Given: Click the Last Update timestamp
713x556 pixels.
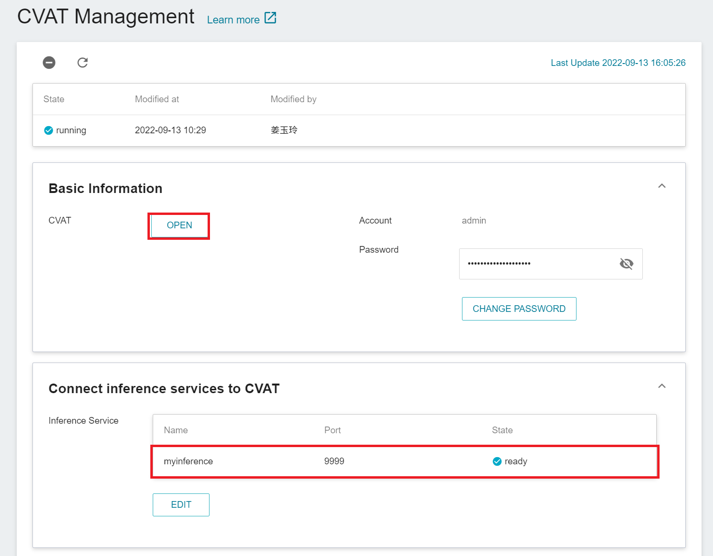Looking at the screenshot, I should click(618, 63).
